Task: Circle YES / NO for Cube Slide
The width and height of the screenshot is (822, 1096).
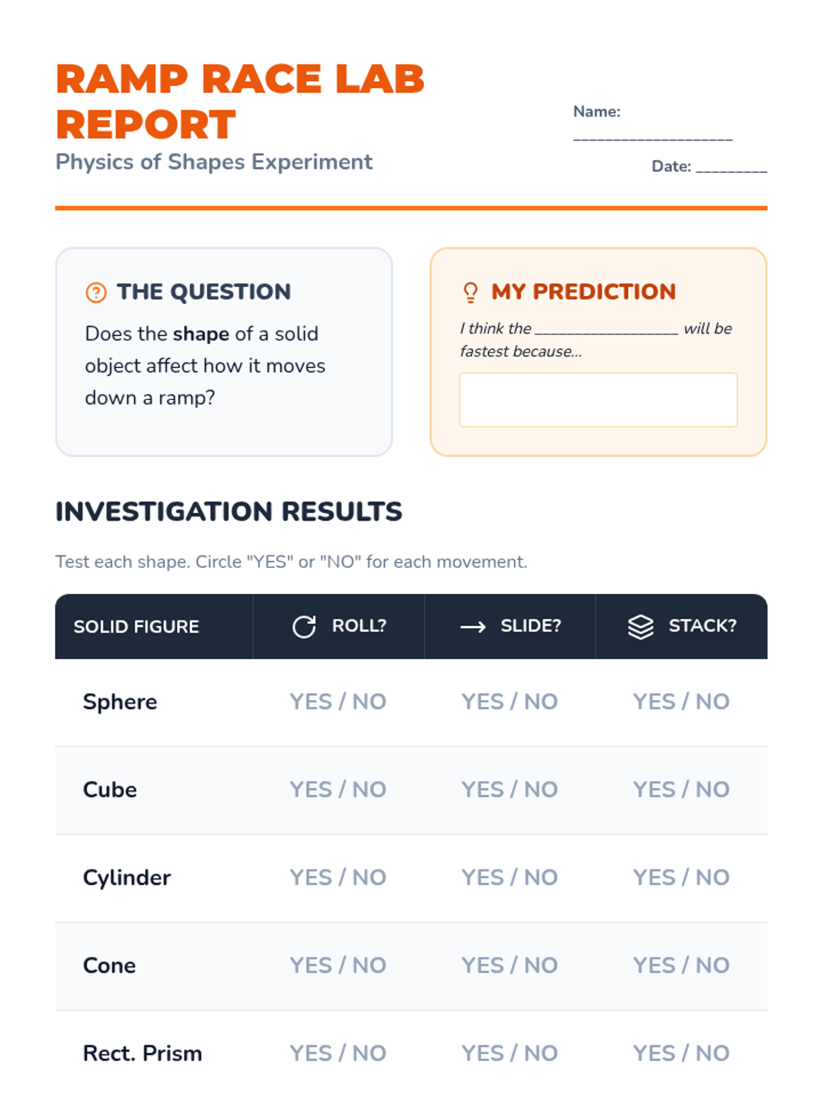Action: [x=510, y=789]
